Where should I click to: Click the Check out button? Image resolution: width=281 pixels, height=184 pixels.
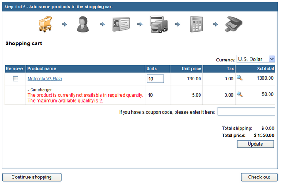coord(259,177)
